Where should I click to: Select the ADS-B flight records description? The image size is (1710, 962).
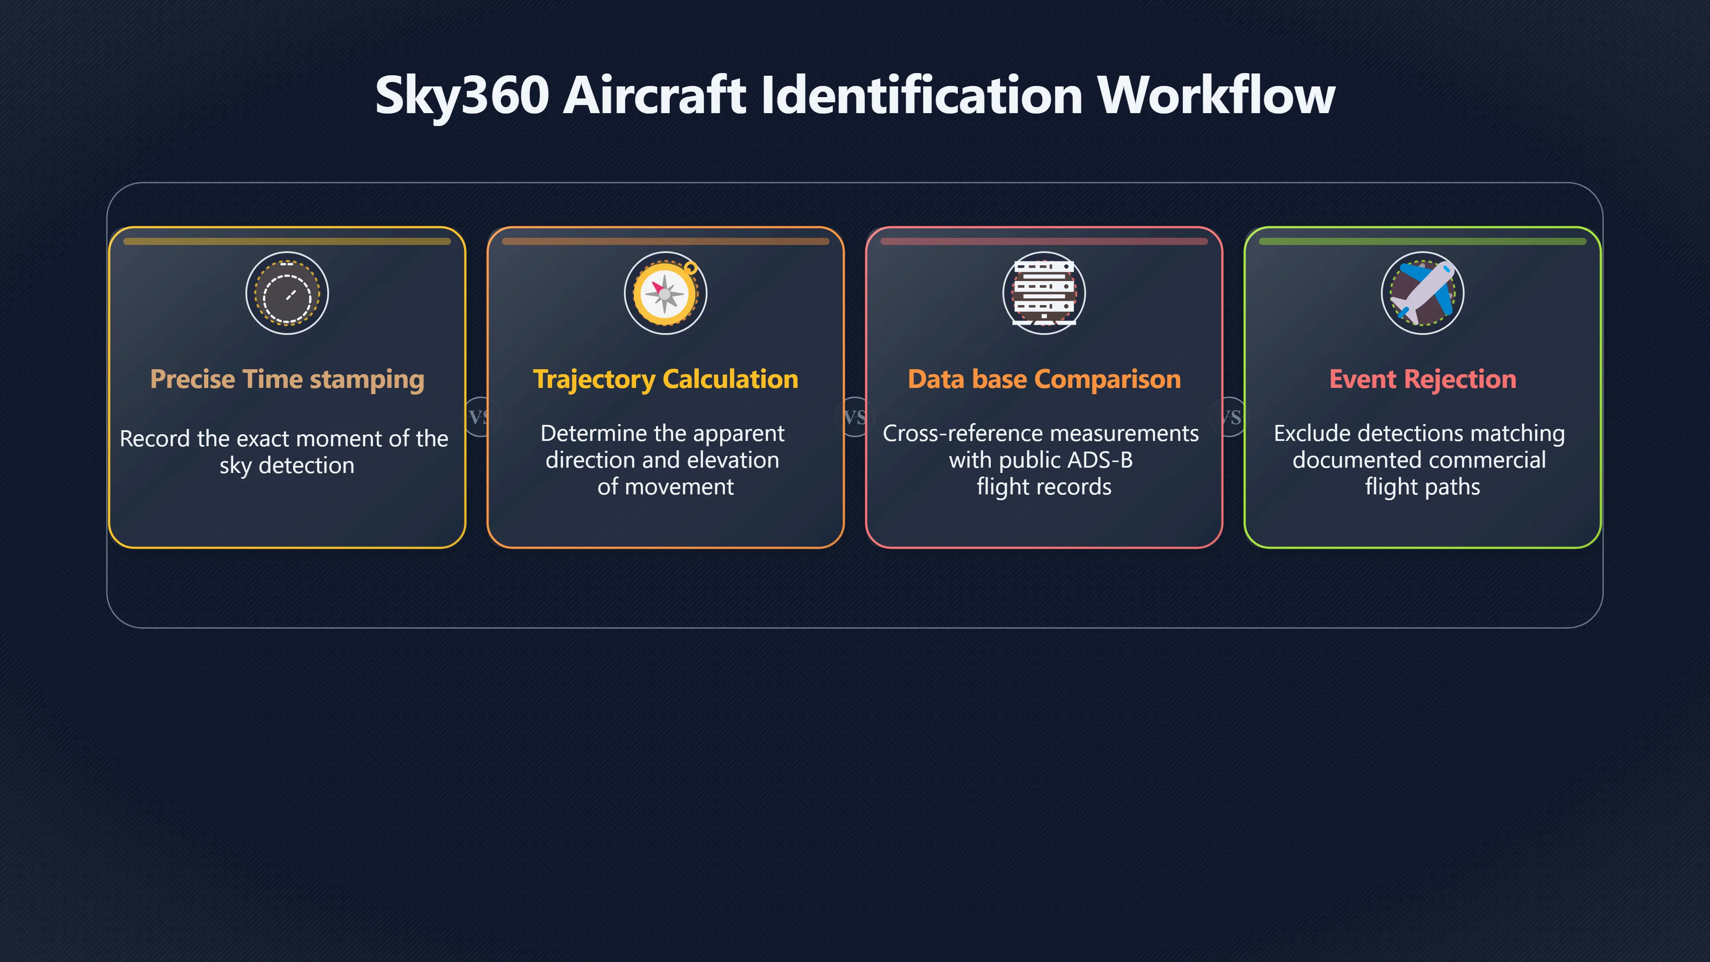[1041, 460]
